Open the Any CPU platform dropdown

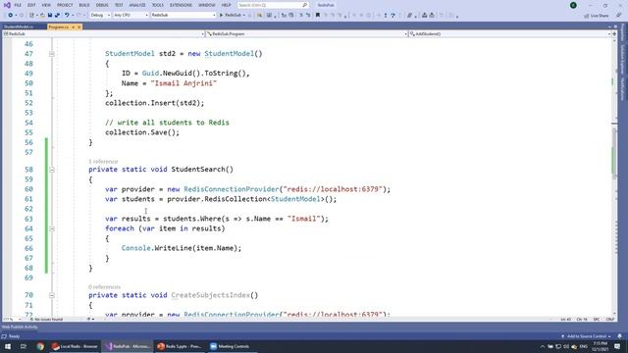[x=131, y=16]
